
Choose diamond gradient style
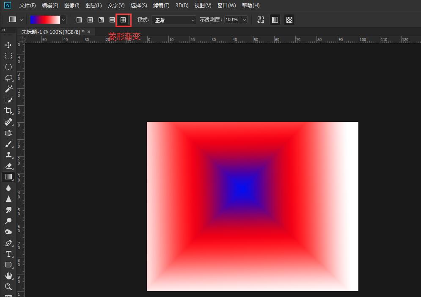pos(123,20)
